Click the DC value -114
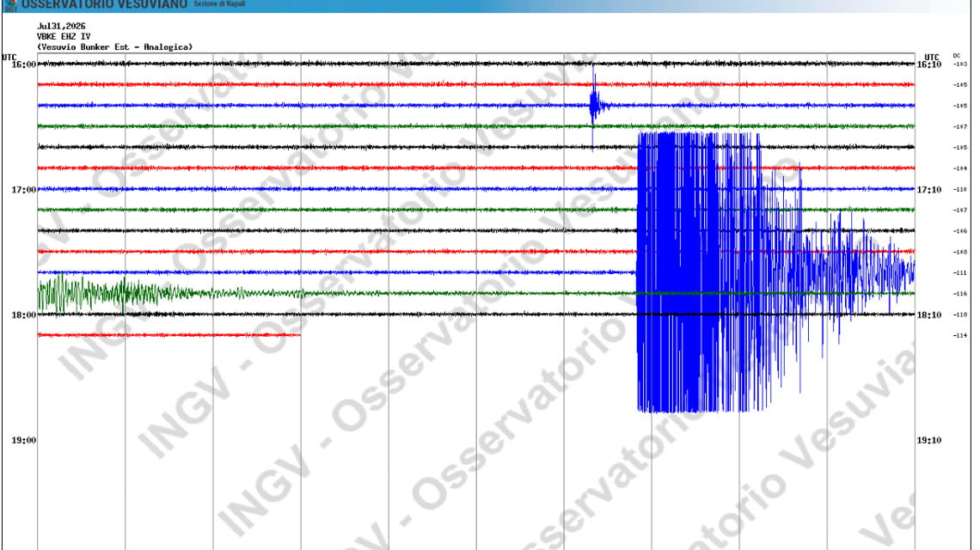 [960, 335]
